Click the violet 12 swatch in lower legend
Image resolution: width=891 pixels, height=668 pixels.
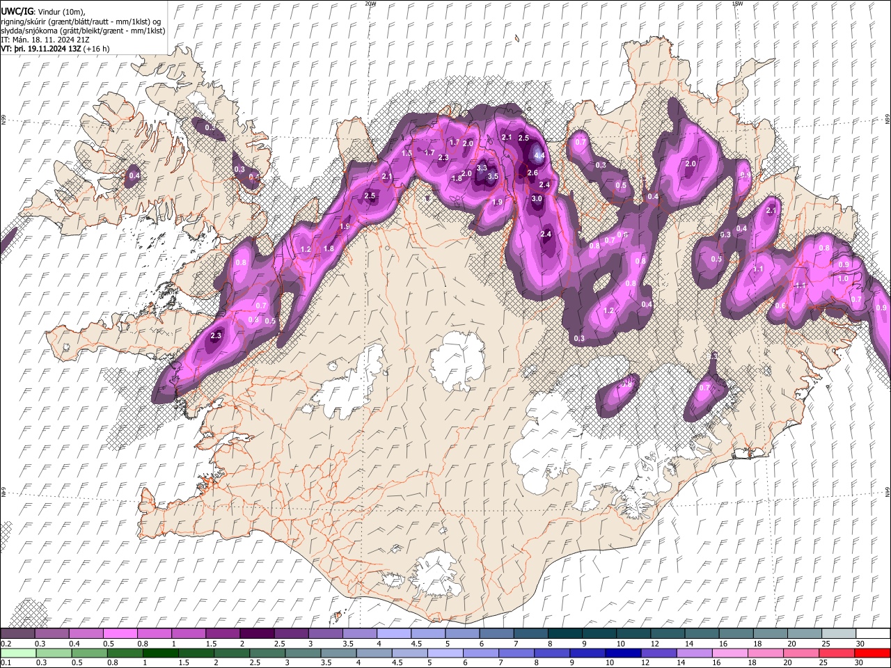click(658, 653)
